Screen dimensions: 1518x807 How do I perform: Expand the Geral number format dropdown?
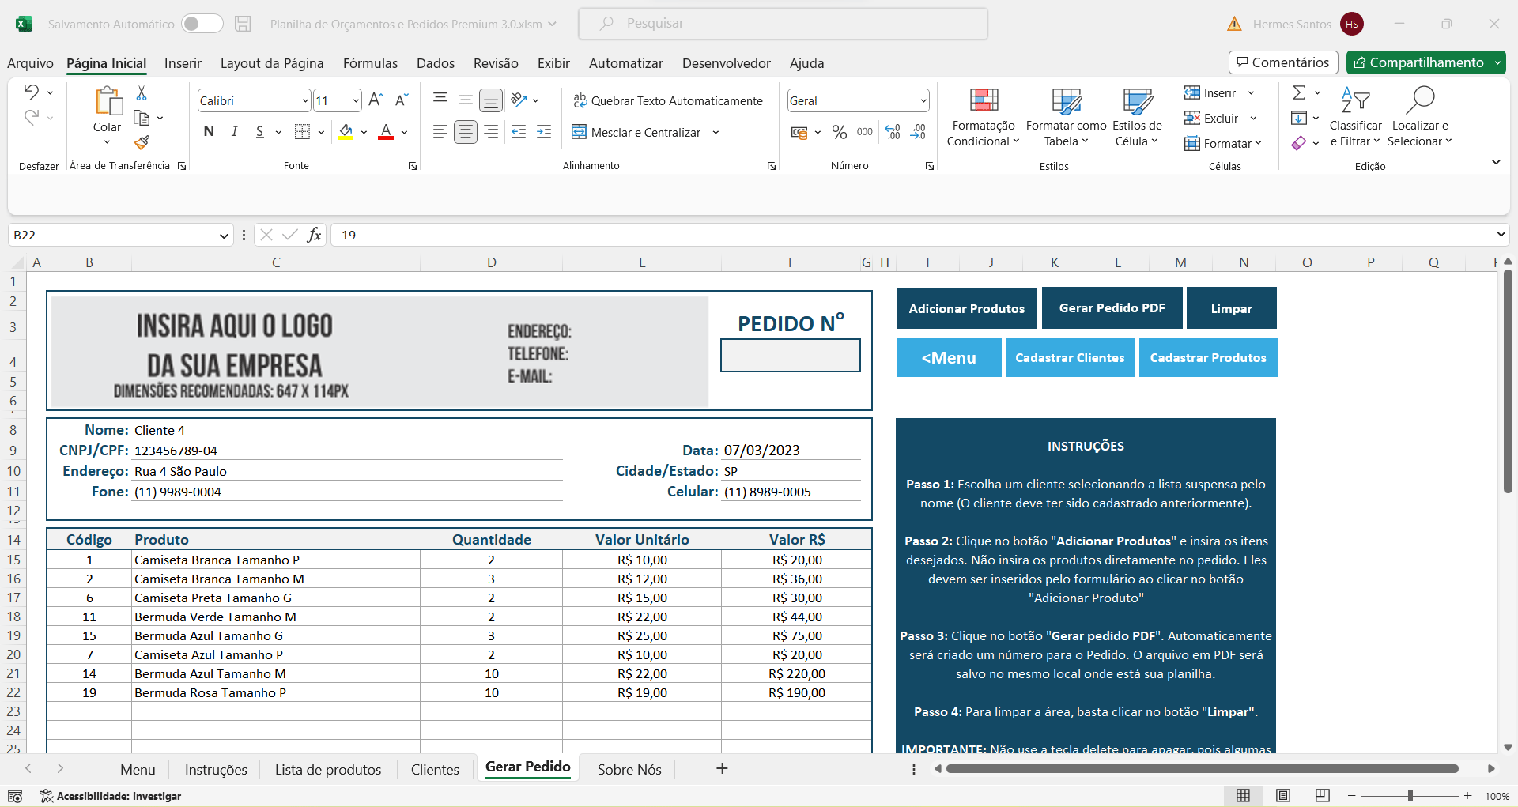click(923, 100)
